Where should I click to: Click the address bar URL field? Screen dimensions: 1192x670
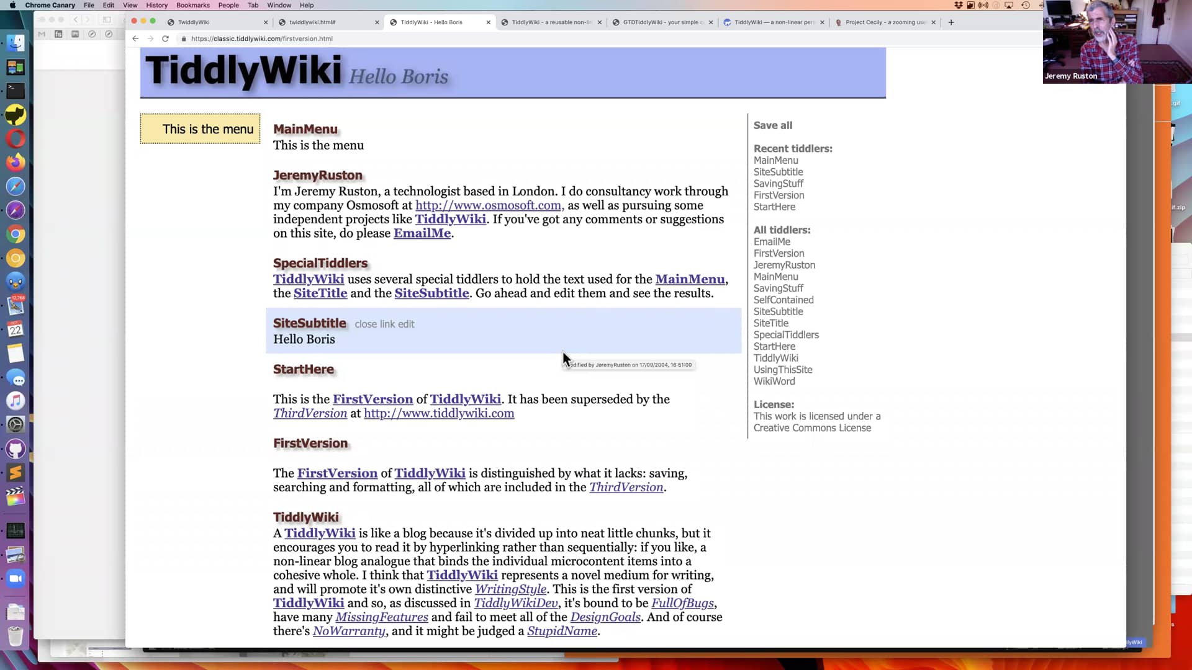(262, 38)
